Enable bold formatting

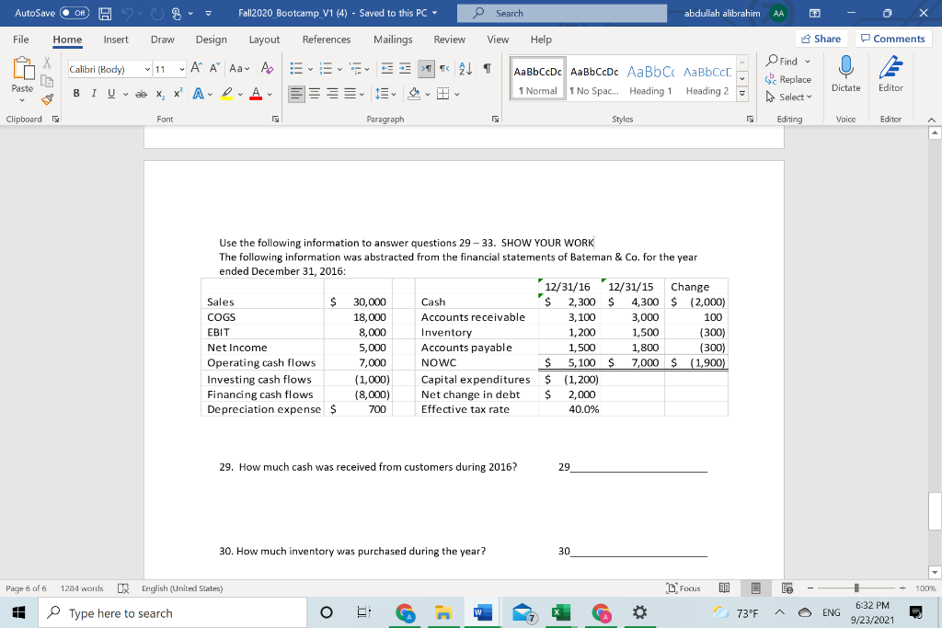coord(76,93)
